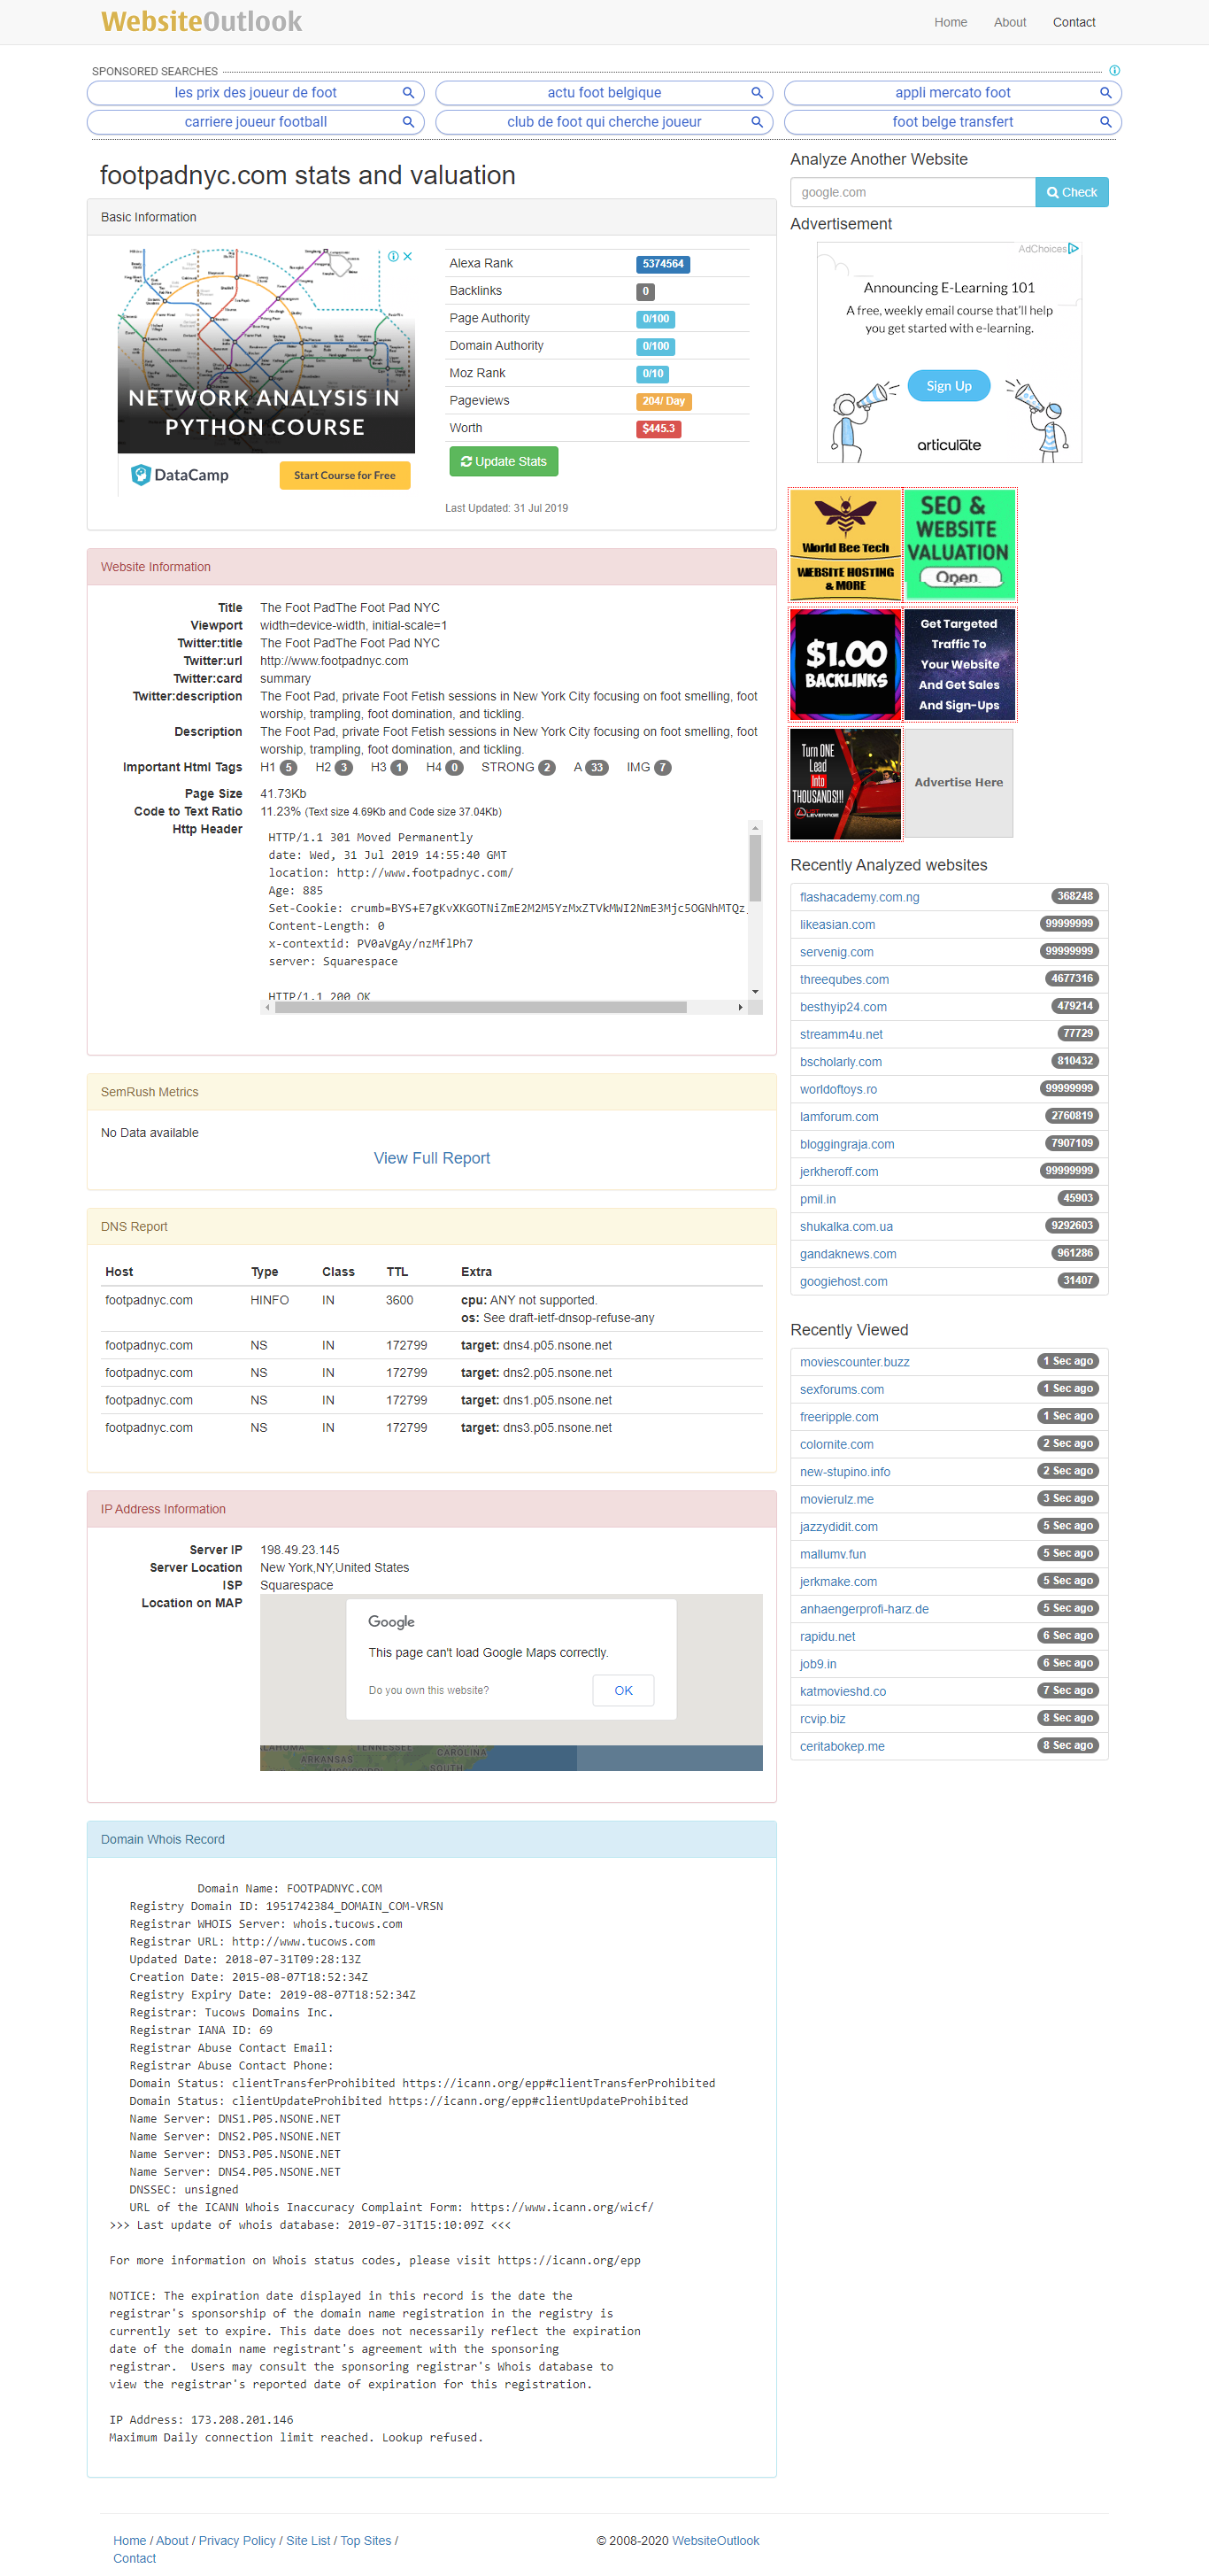Click search icon for 'foot belge transfert'

pyautogui.click(x=1105, y=122)
